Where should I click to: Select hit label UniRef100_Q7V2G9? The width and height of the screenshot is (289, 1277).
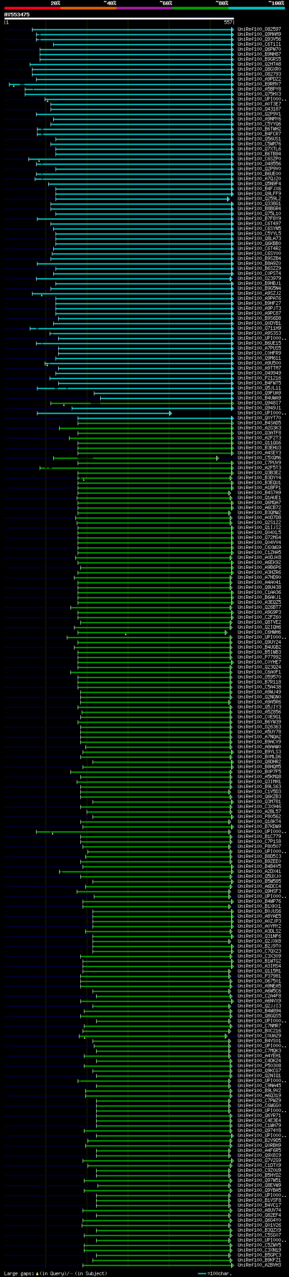point(259,1161)
